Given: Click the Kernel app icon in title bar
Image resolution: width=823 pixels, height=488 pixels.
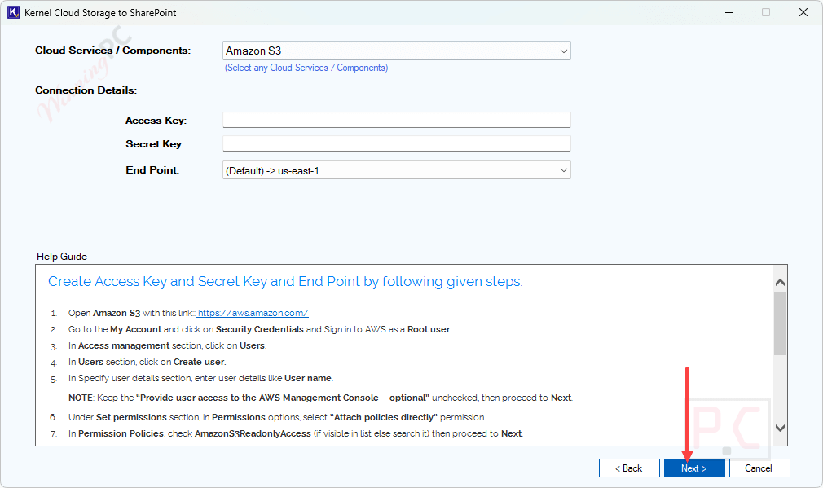Looking at the screenshot, I should coord(14,12).
